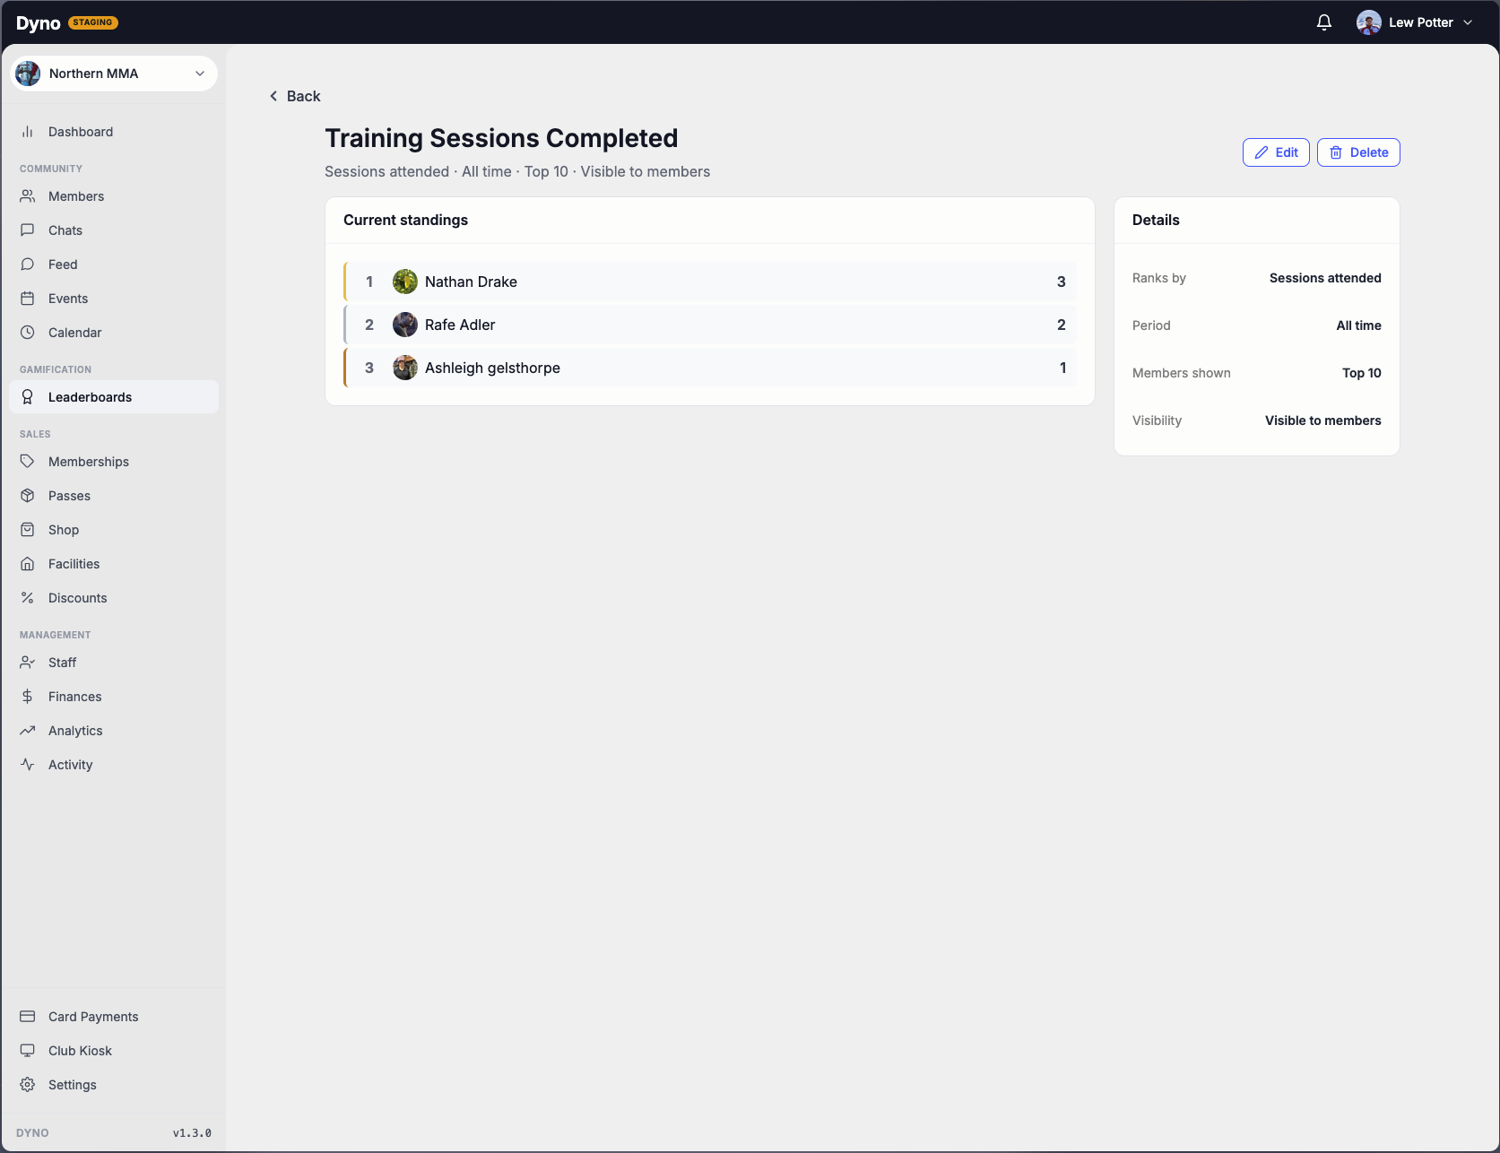Expand the Northern MMA club selector
The height and width of the screenshot is (1153, 1500).
(114, 74)
